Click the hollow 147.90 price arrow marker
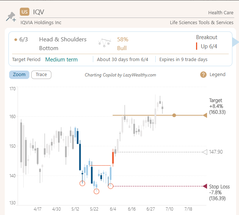The image size is (239, 215). 205,152
